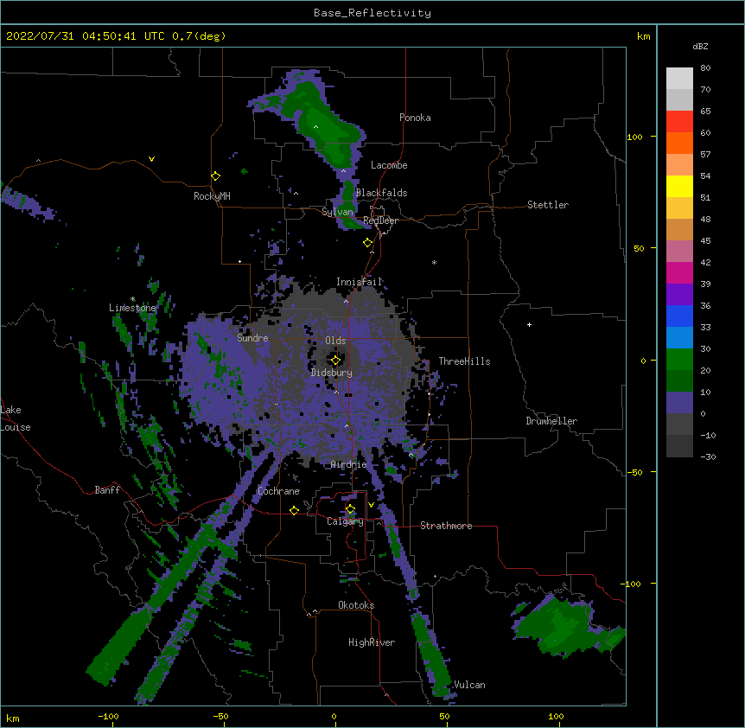The width and height of the screenshot is (745, 728).
Task: Click the Base_Reflectivity title
Action: click(x=372, y=13)
